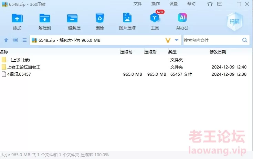Open the 设置 menu
This screenshot has width=253, height=159.
click(x=173, y=4)
